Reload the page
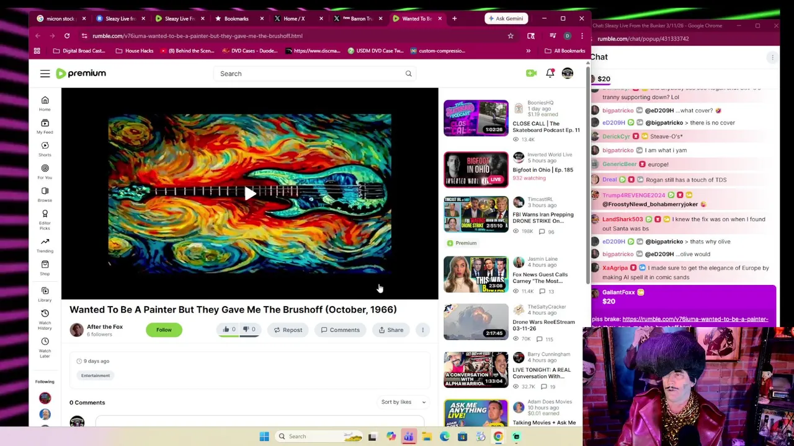This screenshot has height=446, width=794. [66, 36]
